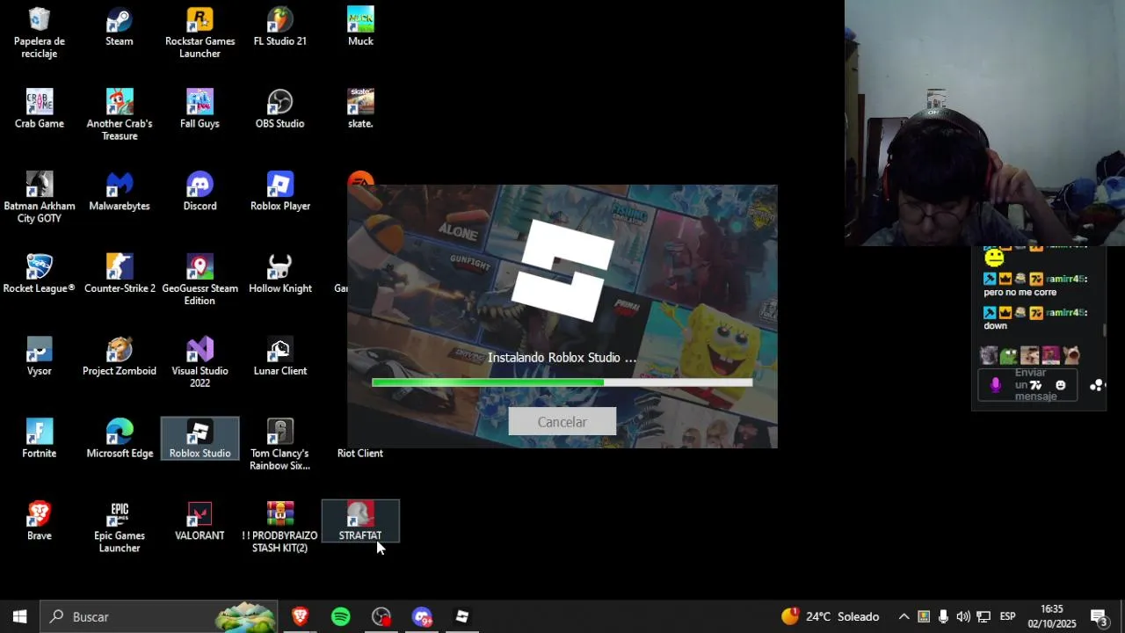Open Roblox Studio installer taskbar button
Image resolution: width=1125 pixels, height=633 pixels.
click(x=462, y=616)
